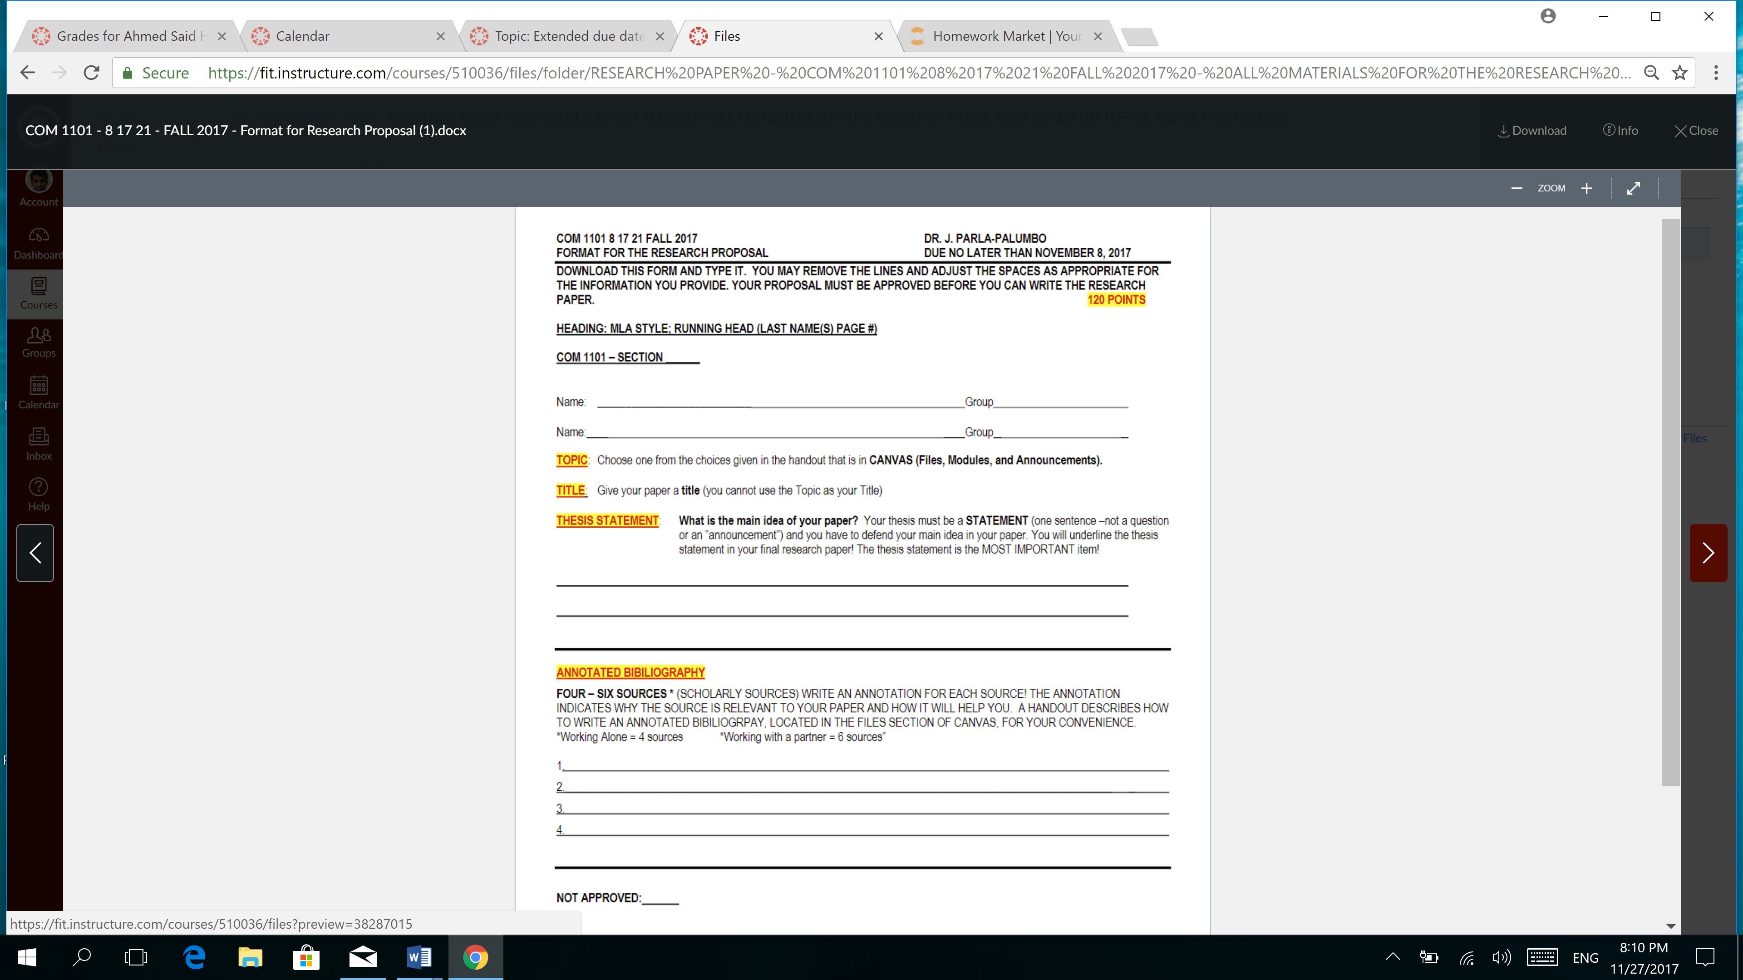Open Calendar in Canvas sidebar

pos(39,393)
